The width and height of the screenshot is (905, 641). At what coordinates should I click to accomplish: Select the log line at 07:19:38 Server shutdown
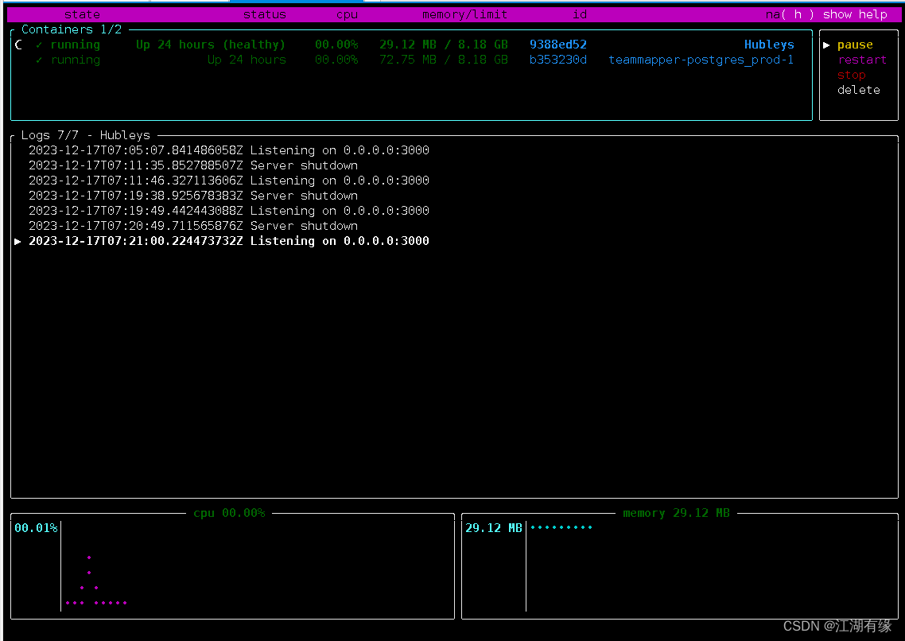point(192,196)
